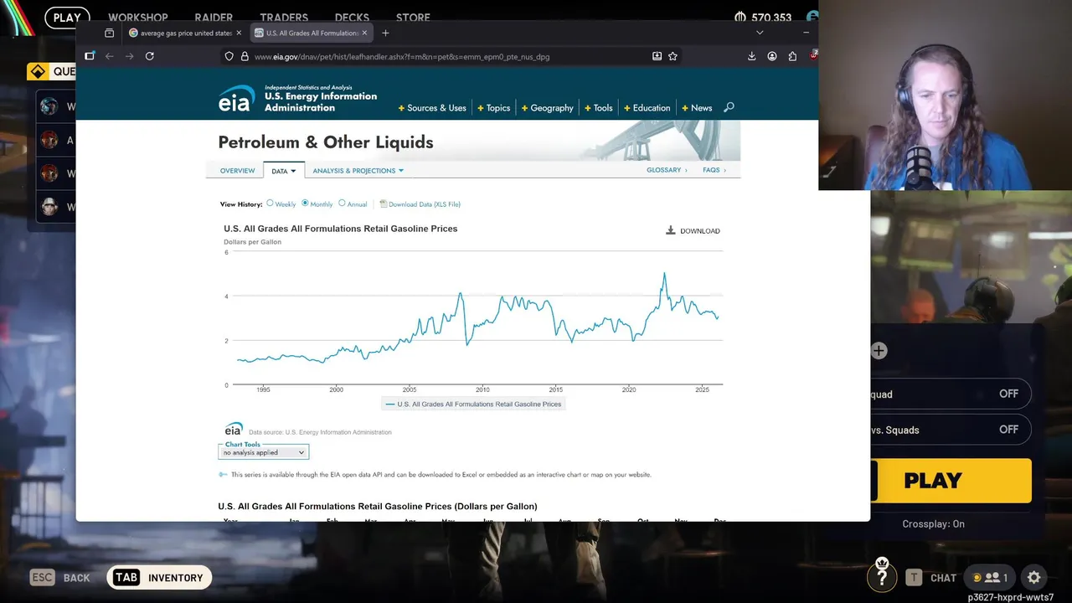Viewport: 1072px width, 603px height.
Task: Click the yellow PLAY button
Action: click(951, 481)
